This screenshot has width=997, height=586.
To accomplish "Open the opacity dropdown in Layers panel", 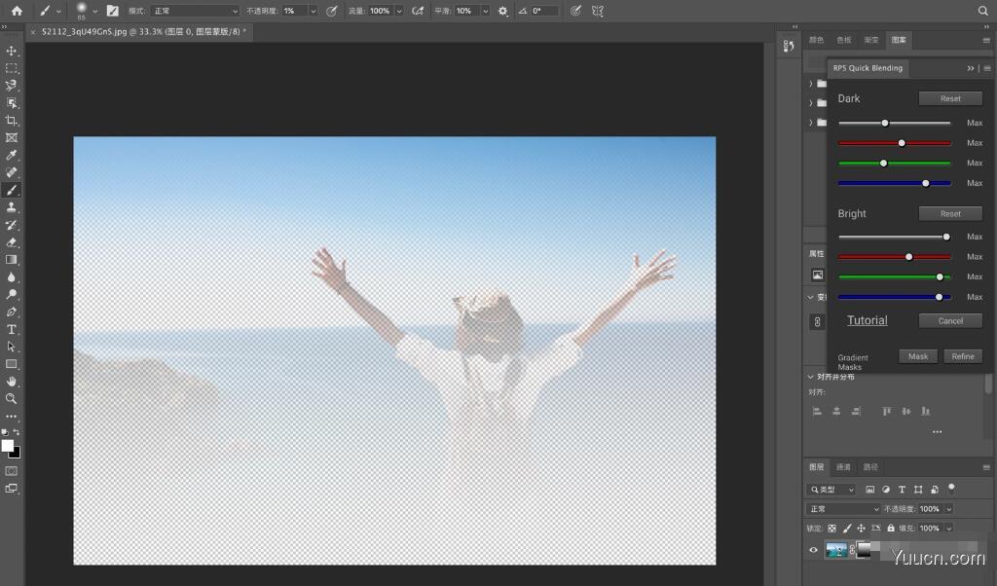I will [948, 509].
